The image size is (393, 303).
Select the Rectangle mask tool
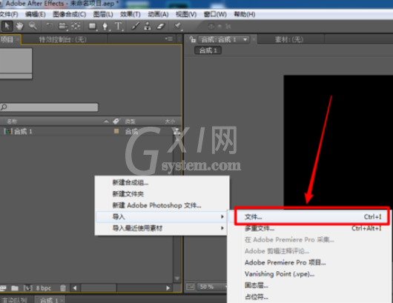pos(93,26)
